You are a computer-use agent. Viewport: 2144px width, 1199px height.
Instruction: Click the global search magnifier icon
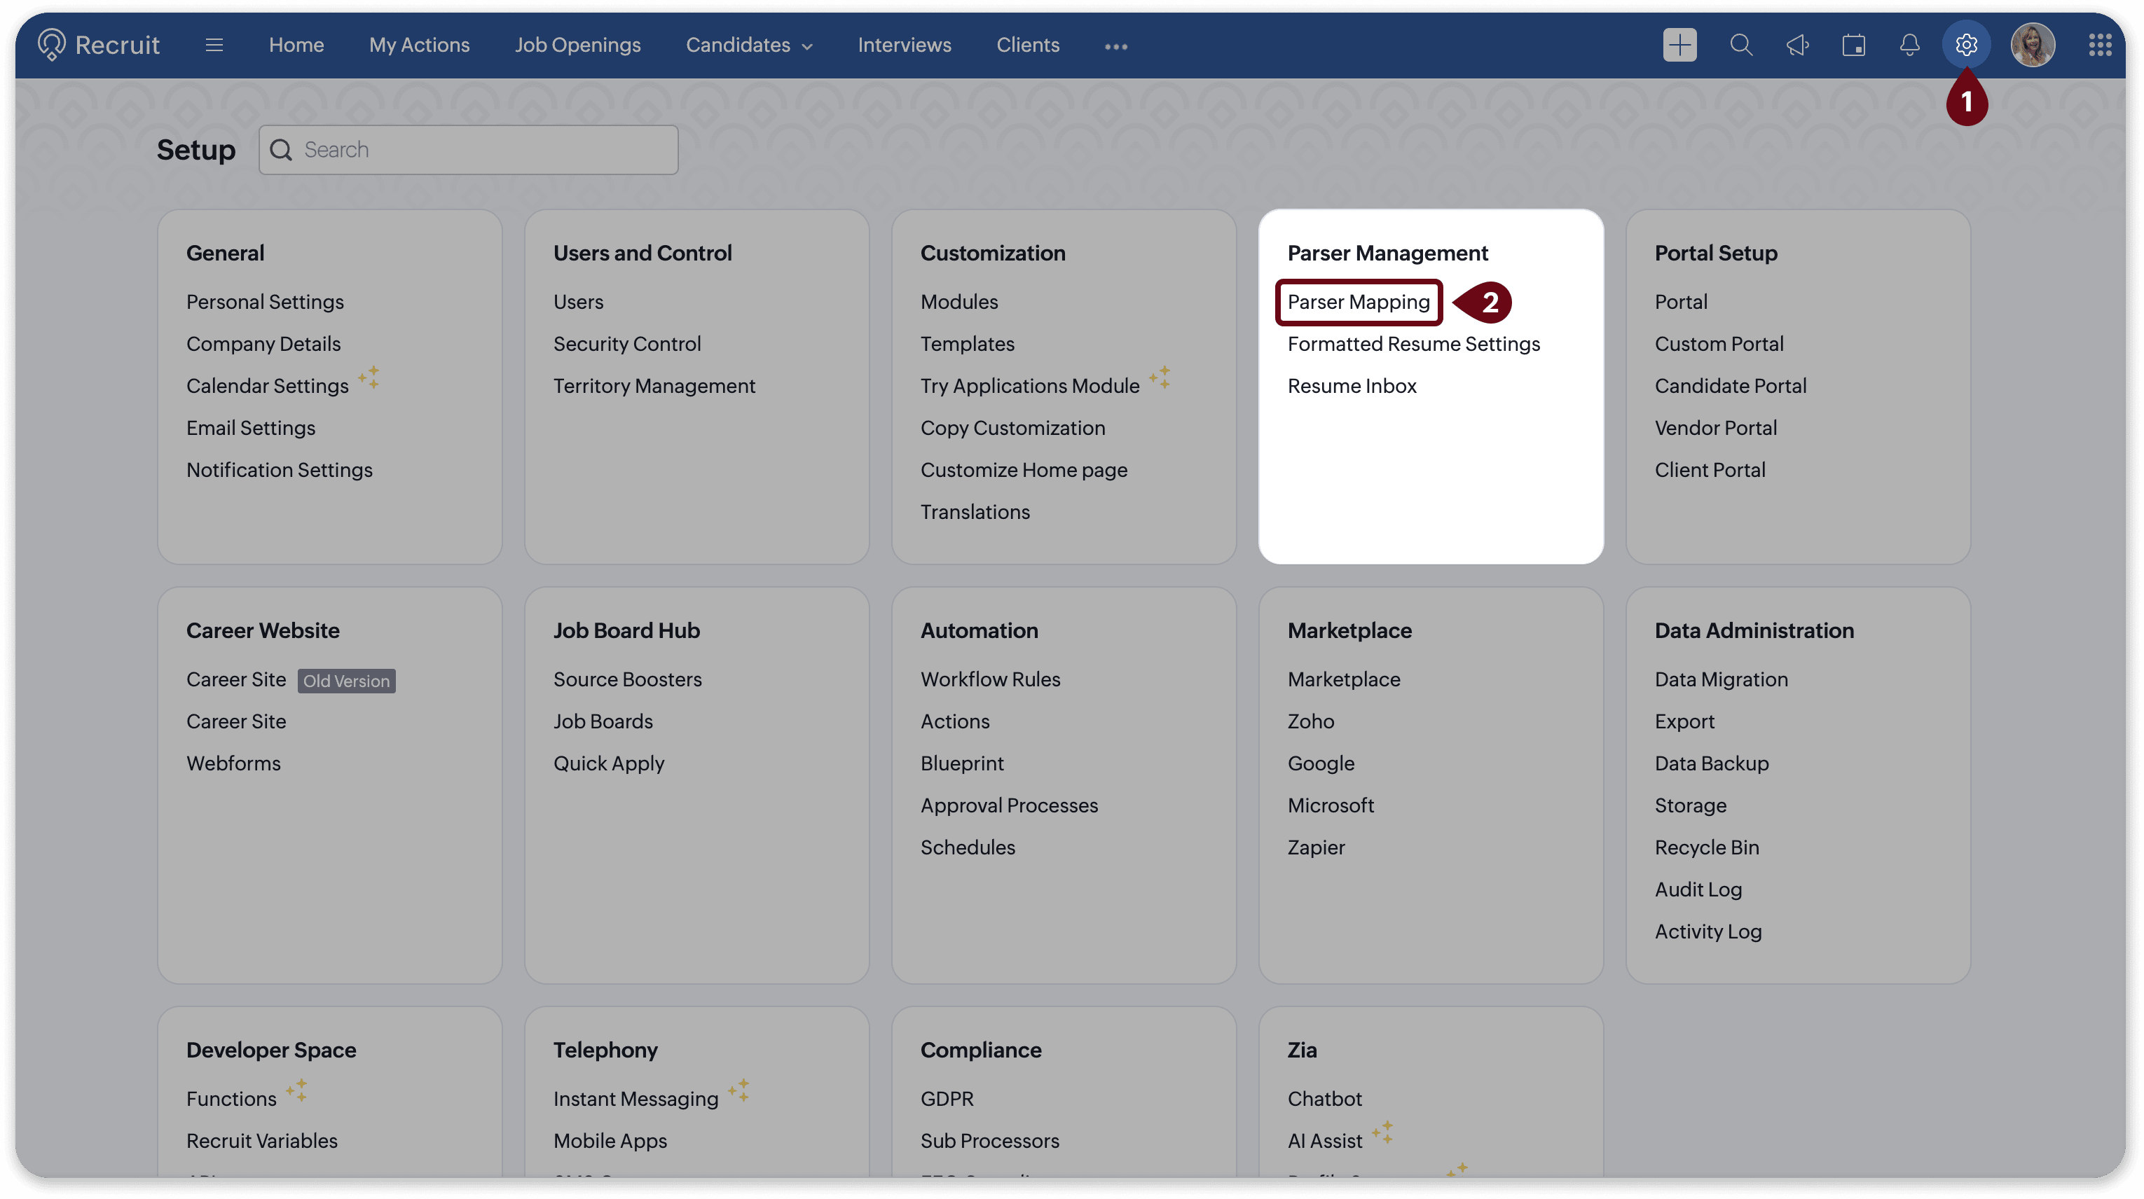click(1740, 45)
